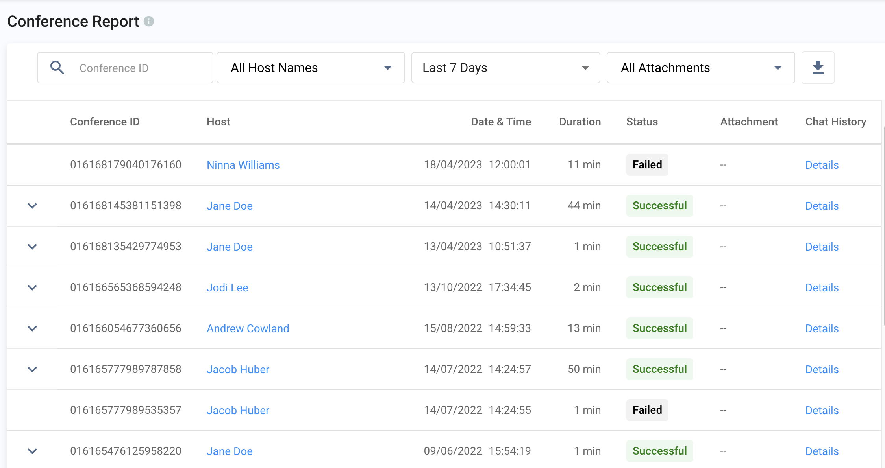
Task: Open the All Host Names dropdown
Action: click(x=310, y=68)
